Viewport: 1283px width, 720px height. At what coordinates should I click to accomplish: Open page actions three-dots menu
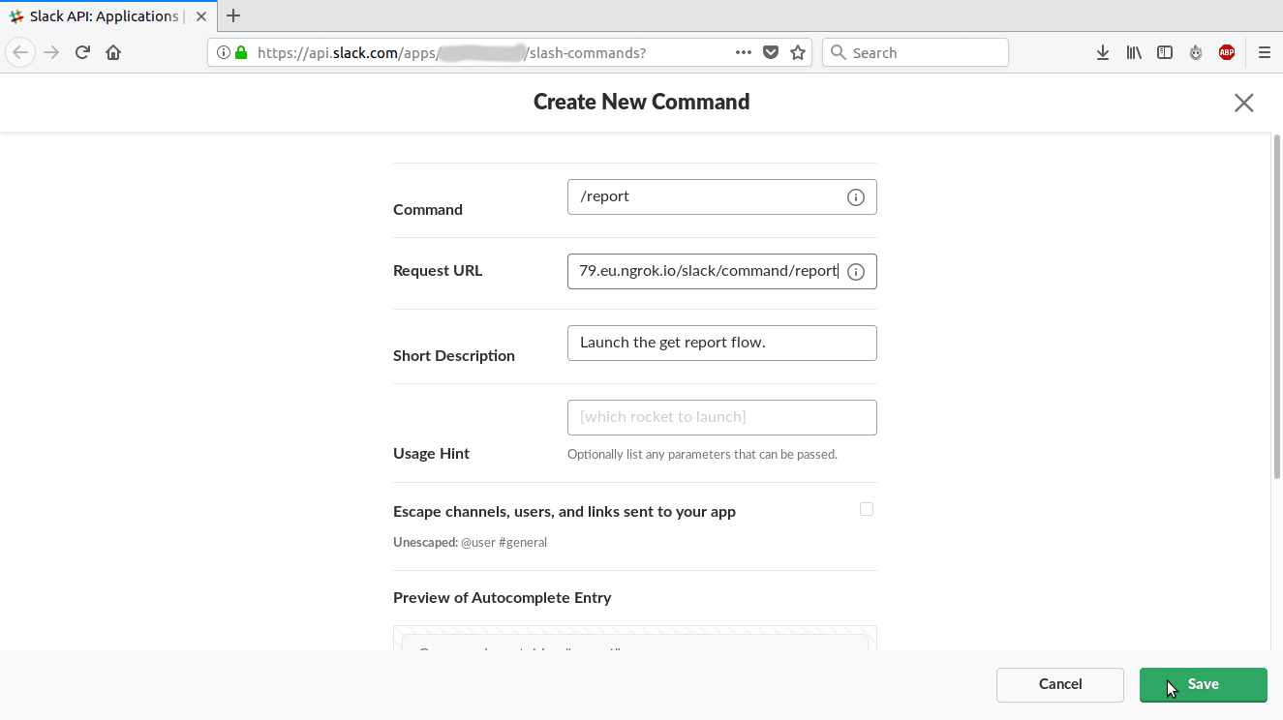(743, 52)
